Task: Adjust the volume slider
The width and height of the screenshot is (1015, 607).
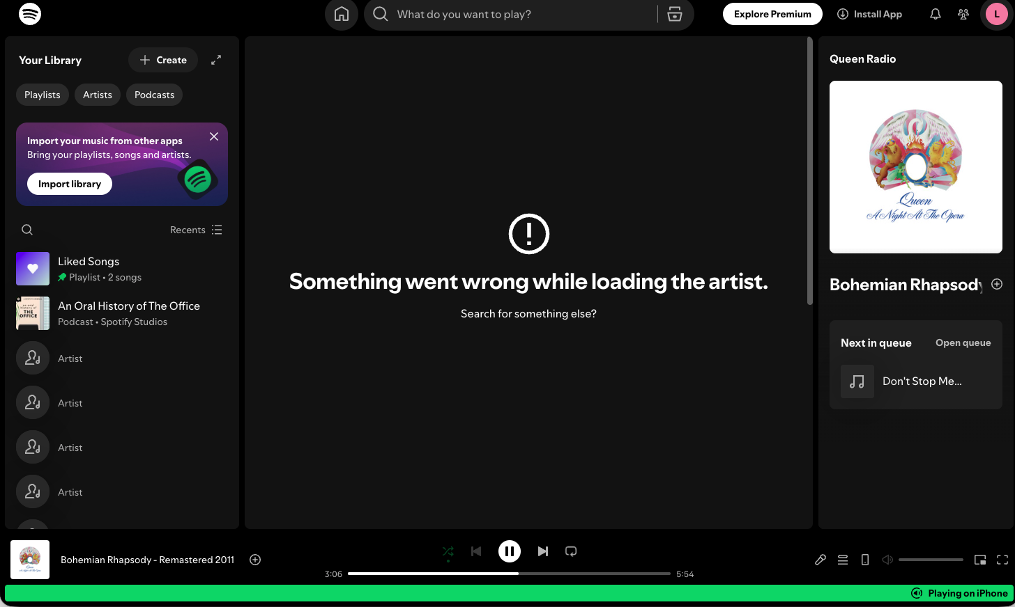Action: point(931,560)
